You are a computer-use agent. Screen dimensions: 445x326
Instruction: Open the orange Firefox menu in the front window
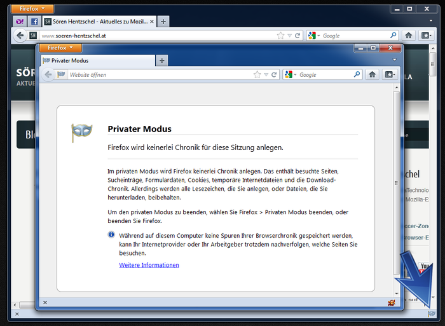(x=60, y=48)
